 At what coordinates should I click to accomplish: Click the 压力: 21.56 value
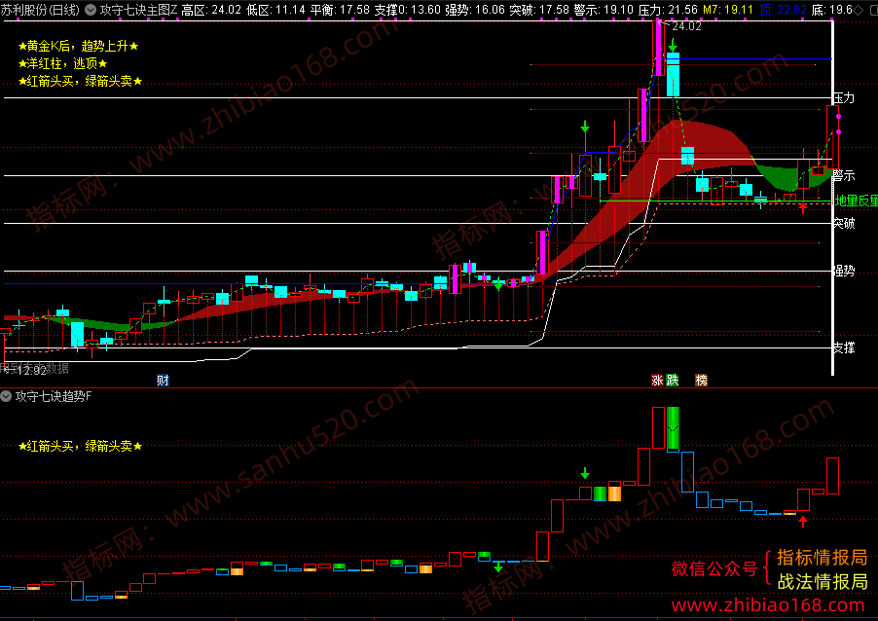(x=668, y=10)
